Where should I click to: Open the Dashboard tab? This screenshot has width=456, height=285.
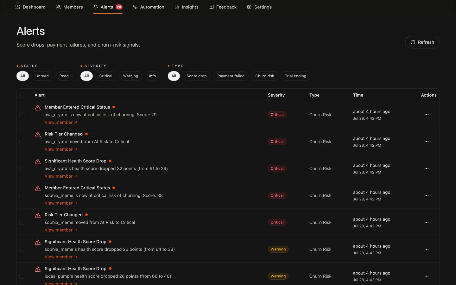tap(30, 7)
